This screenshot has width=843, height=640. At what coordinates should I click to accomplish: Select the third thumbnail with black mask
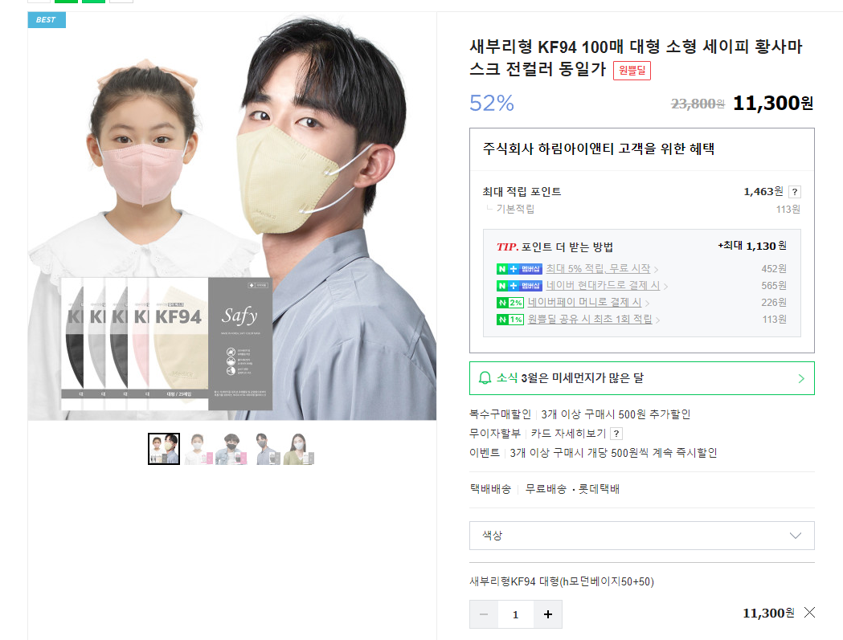tap(231, 449)
